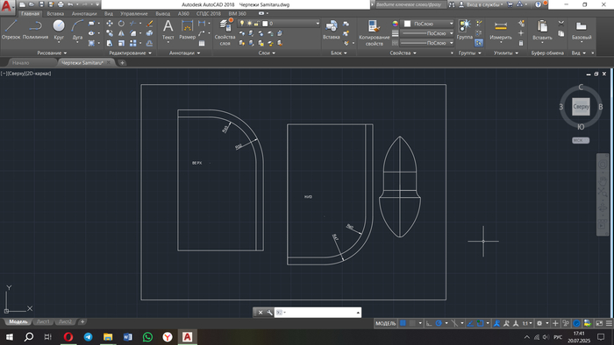Select the Текст annotation tool
Screen dimensions: 614x345
(x=168, y=30)
